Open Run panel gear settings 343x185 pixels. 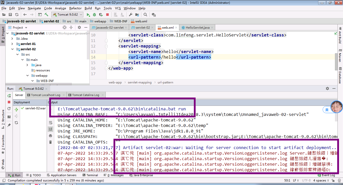pos(327,88)
